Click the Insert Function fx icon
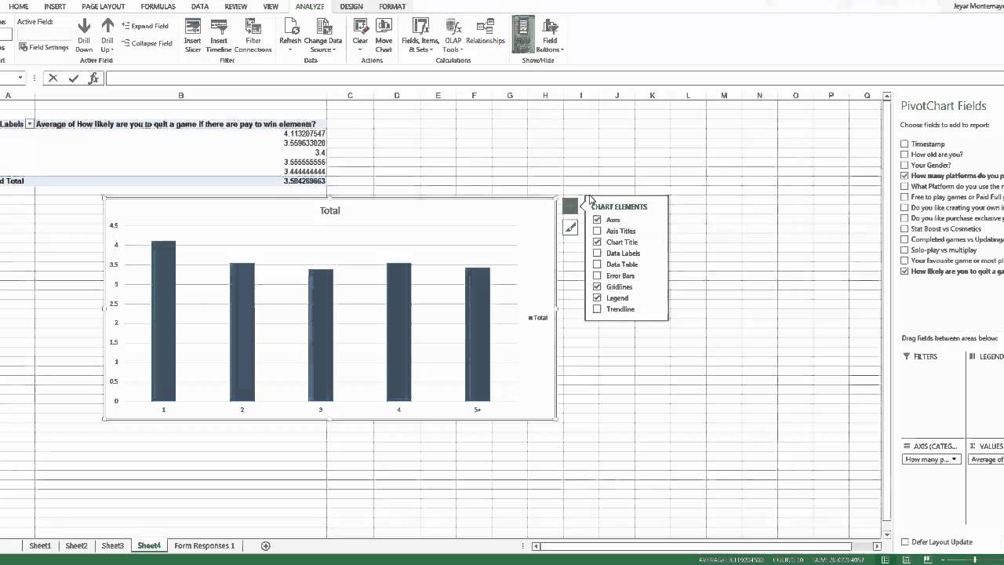 tap(93, 78)
